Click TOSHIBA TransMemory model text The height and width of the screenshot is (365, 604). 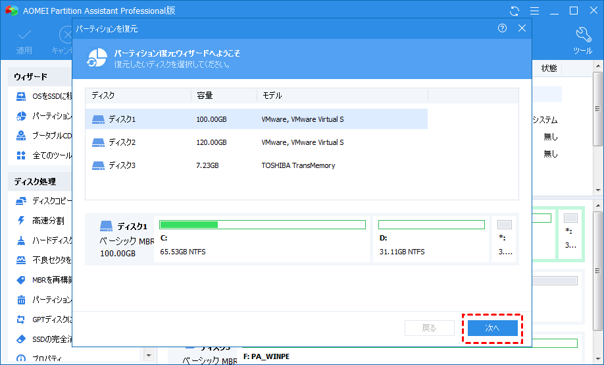(x=298, y=165)
